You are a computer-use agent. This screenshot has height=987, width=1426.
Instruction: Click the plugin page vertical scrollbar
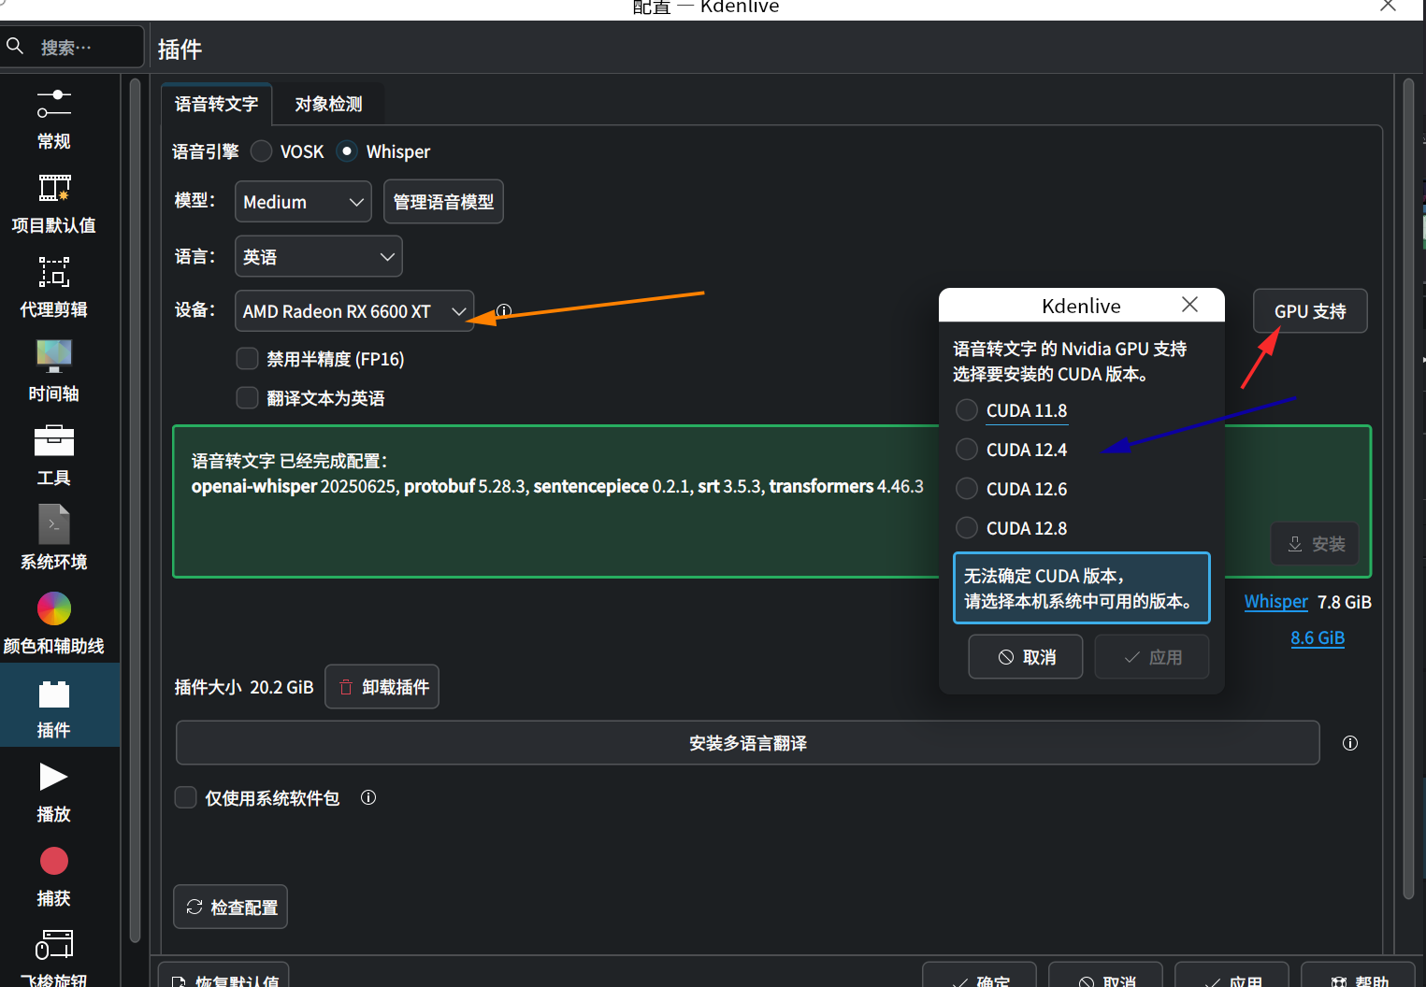pos(1409,488)
